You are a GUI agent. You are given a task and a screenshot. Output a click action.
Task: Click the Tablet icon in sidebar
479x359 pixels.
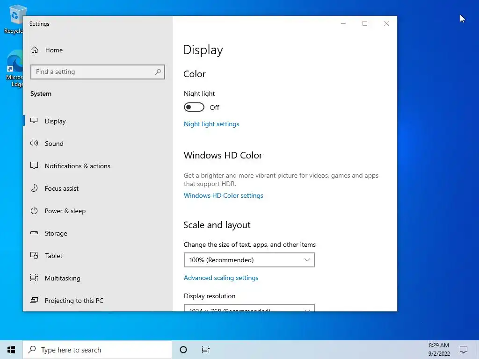point(34,255)
